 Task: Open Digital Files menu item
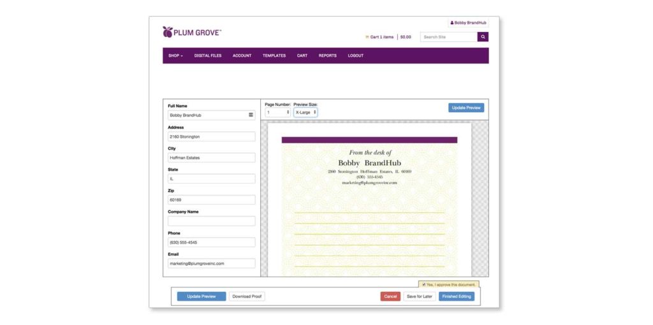pyautogui.click(x=208, y=56)
